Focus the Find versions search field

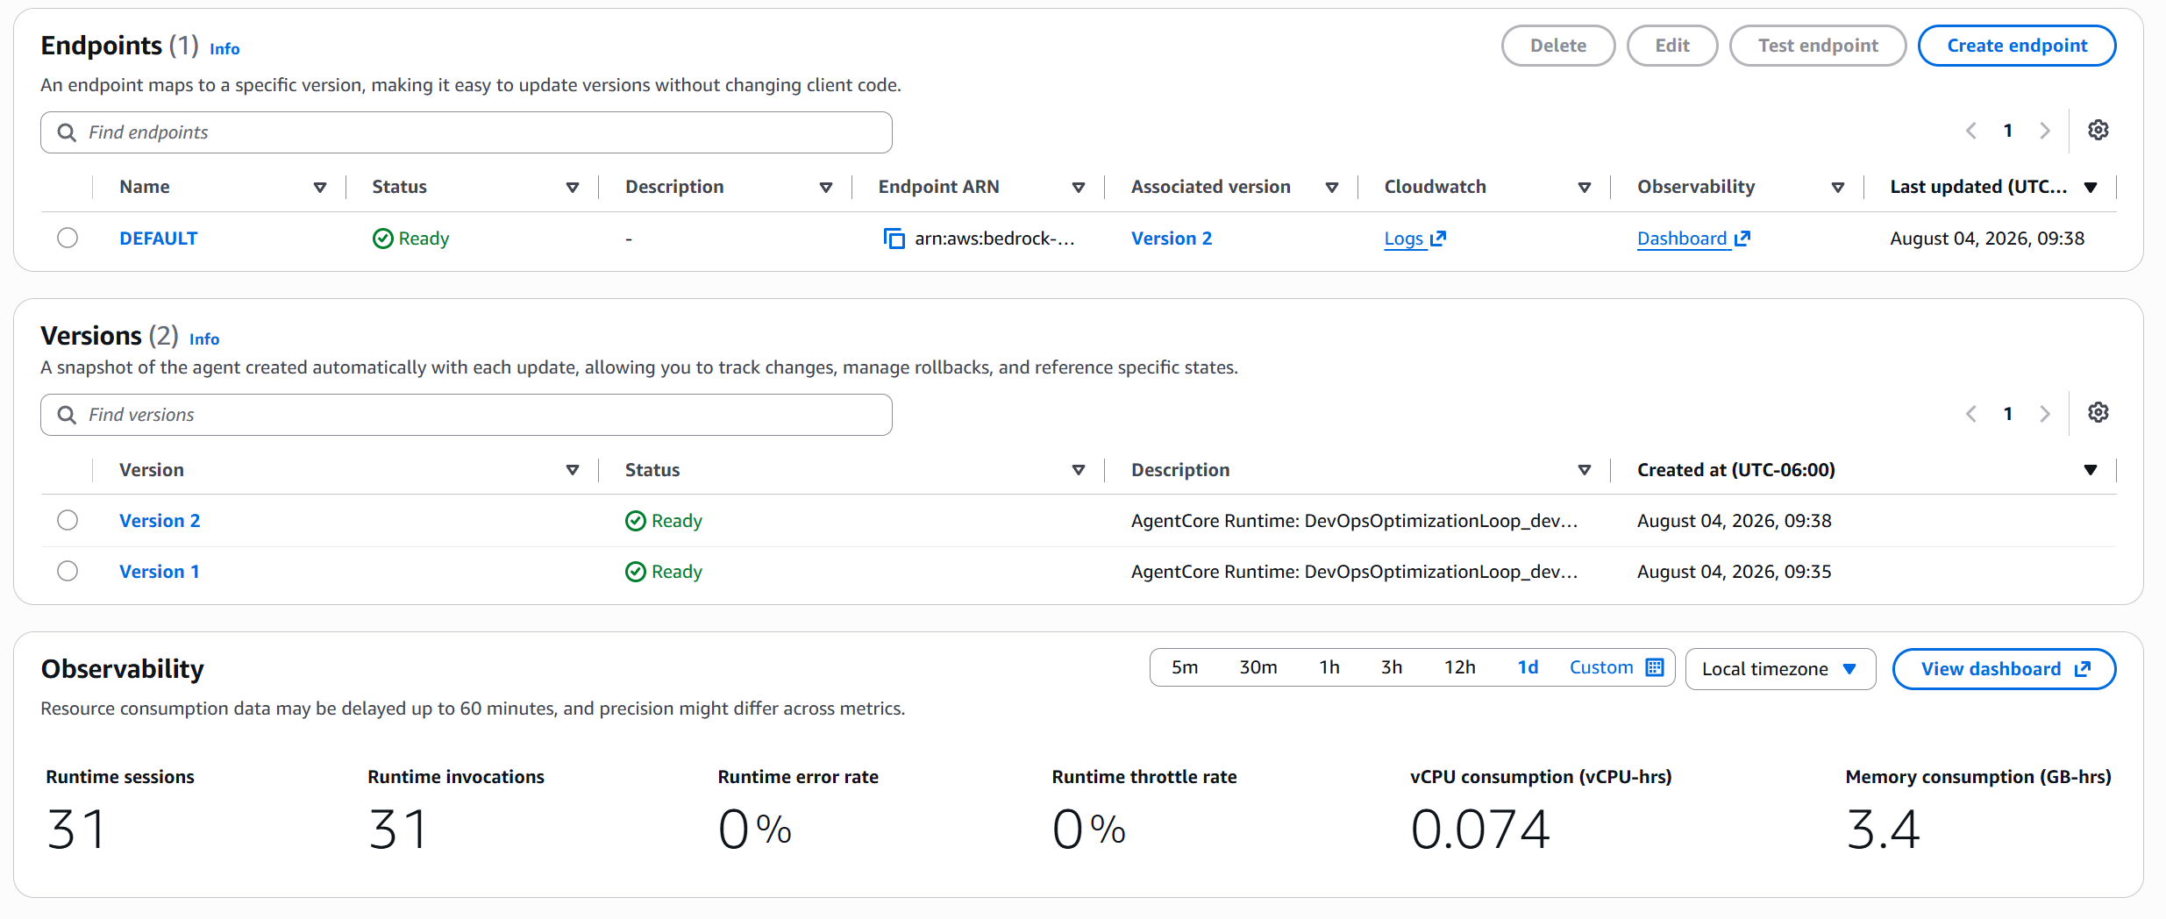pos(467,415)
